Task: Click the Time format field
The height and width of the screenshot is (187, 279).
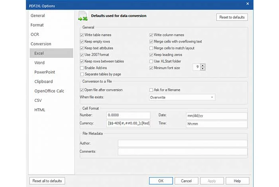Action: coord(216,124)
